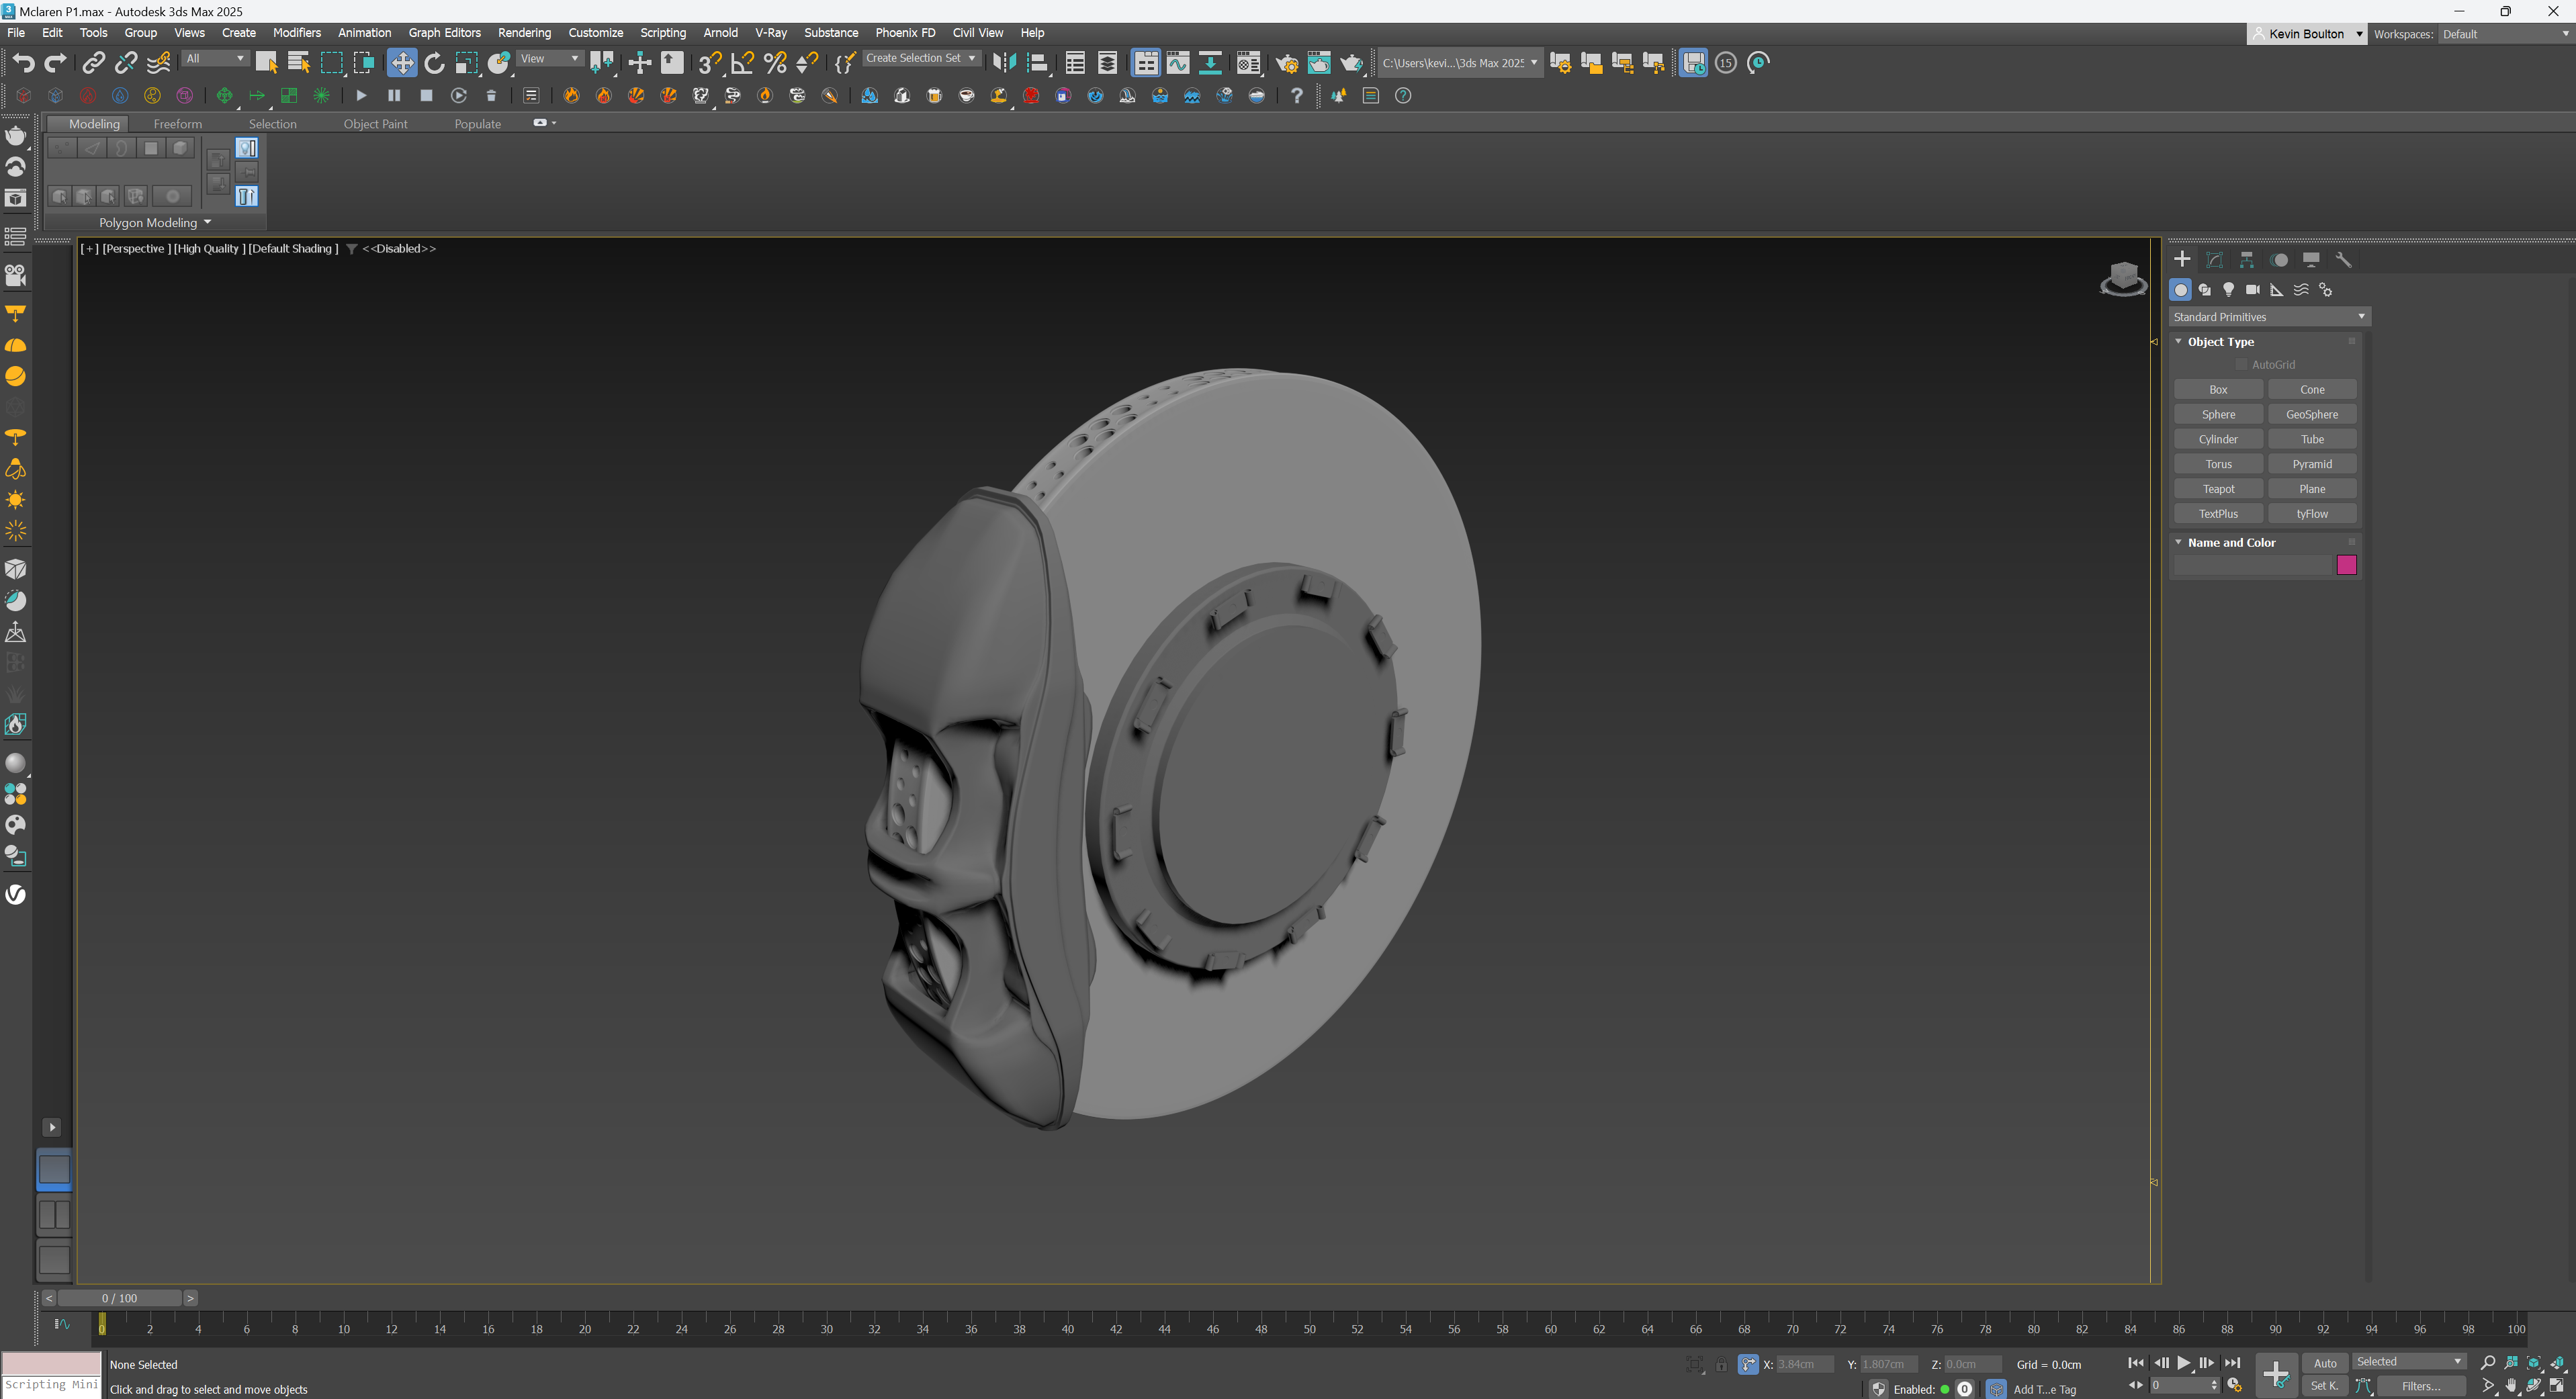Open the All selection filter dropdown
This screenshot has width=2576, height=1399.
(x=215, y=59)
